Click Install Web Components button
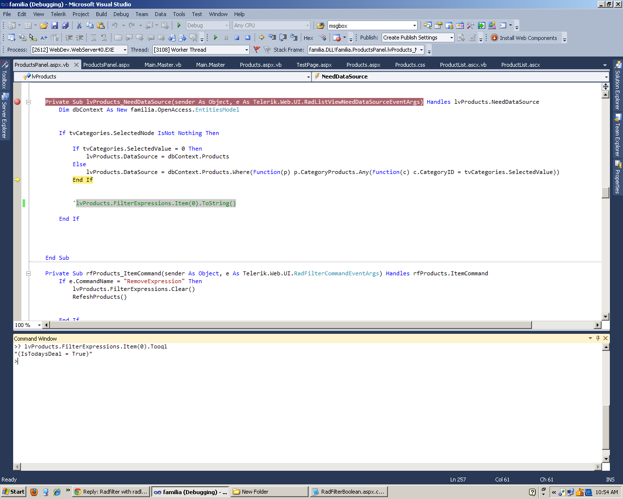This screenshot has width=623, height=499. click(x=524, y=38)
